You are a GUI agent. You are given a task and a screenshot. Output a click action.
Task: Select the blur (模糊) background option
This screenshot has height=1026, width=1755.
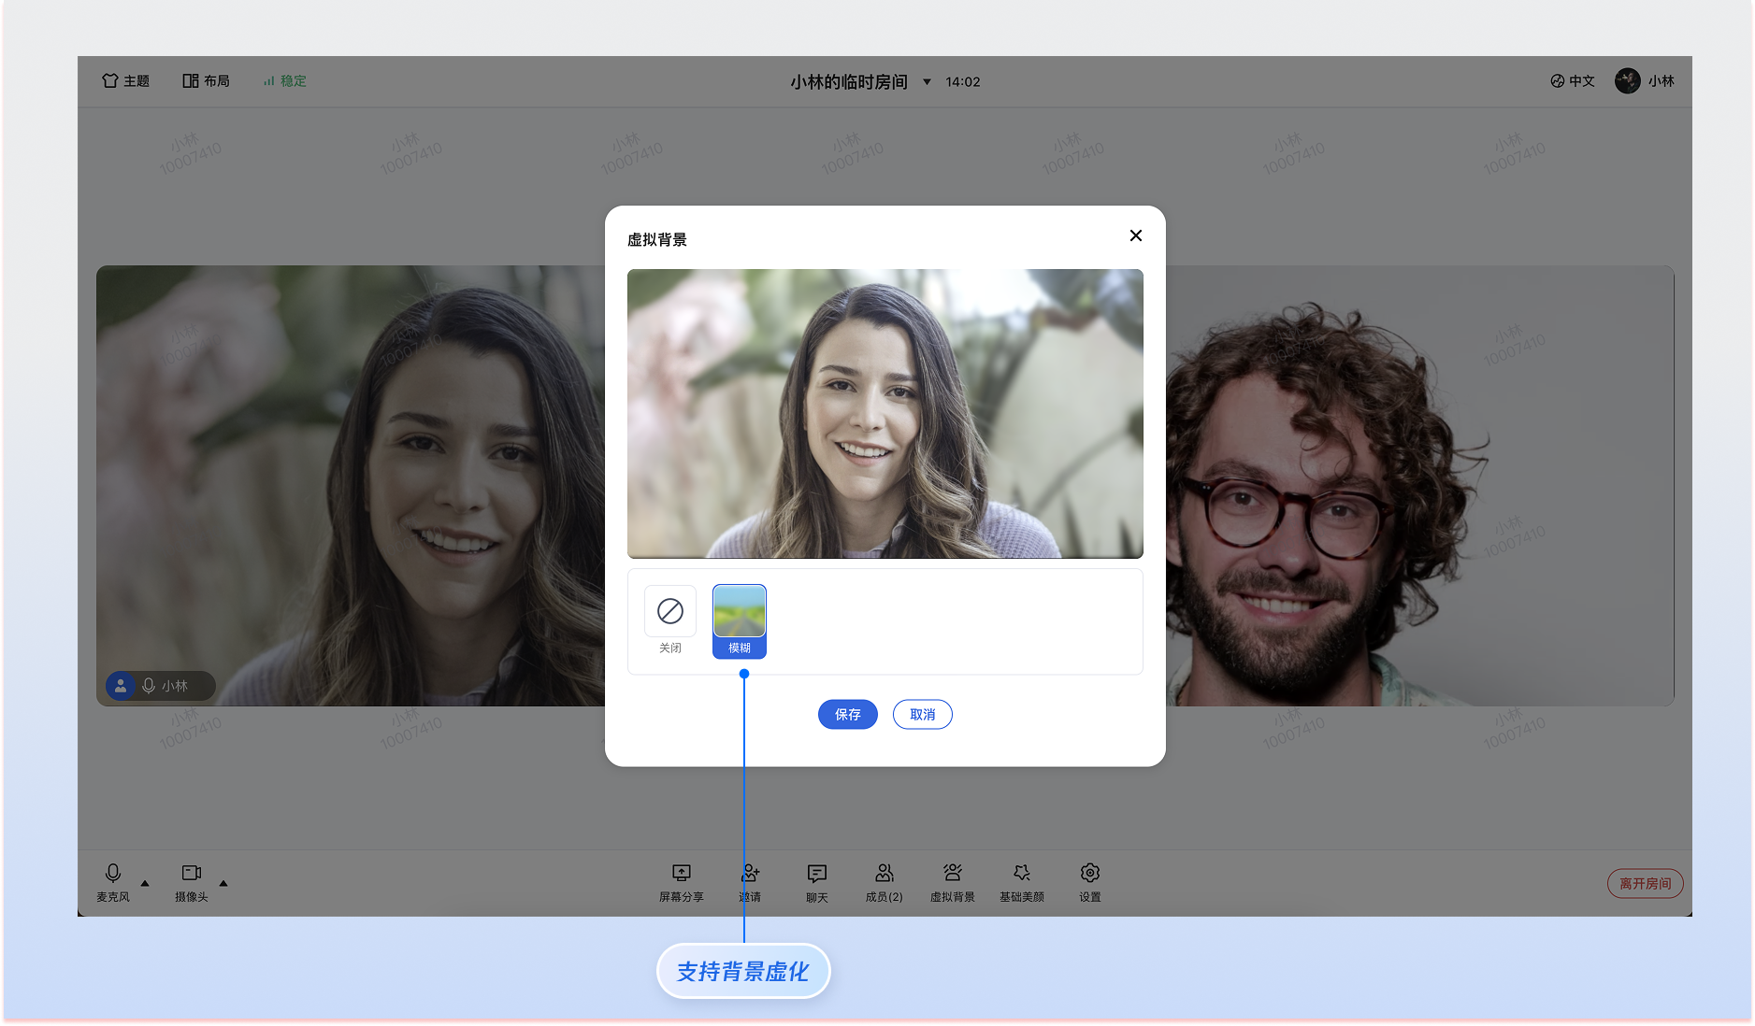pos(739,620)
